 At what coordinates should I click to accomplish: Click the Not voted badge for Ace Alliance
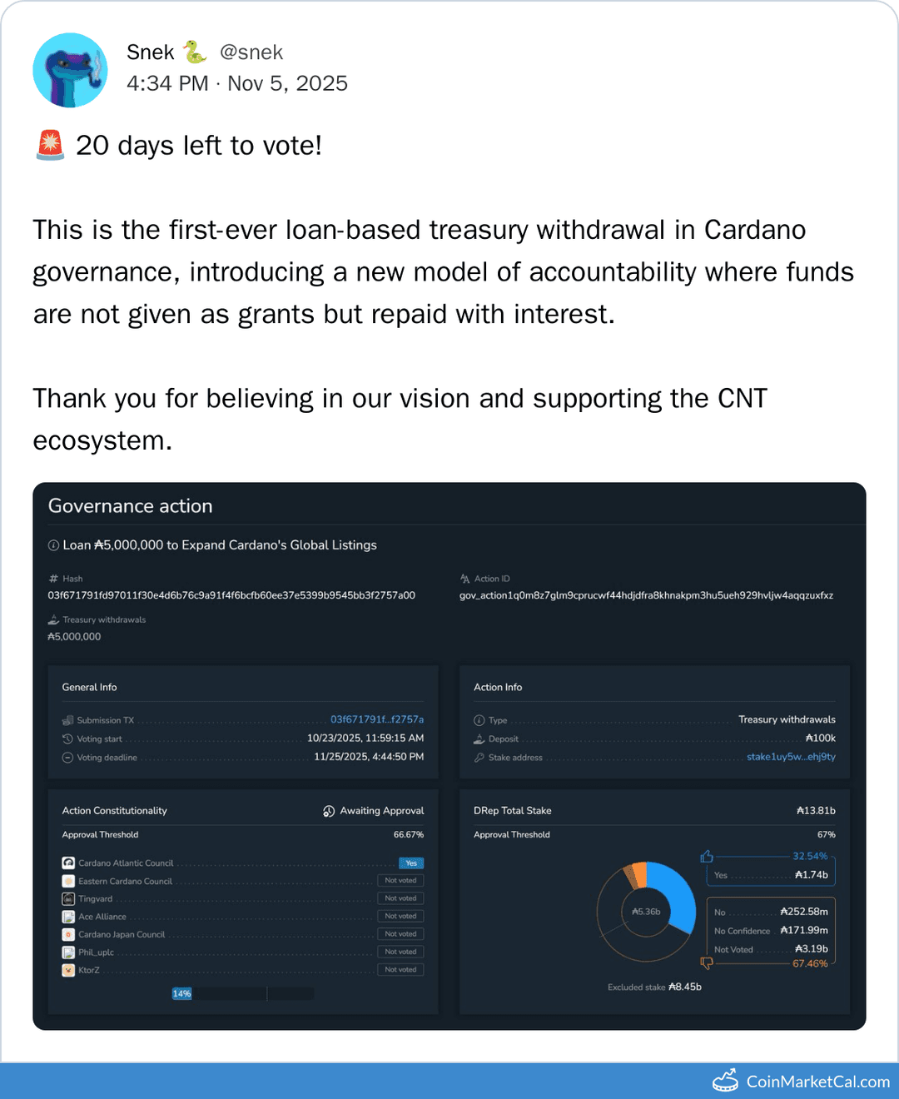[x=400, y=915]
